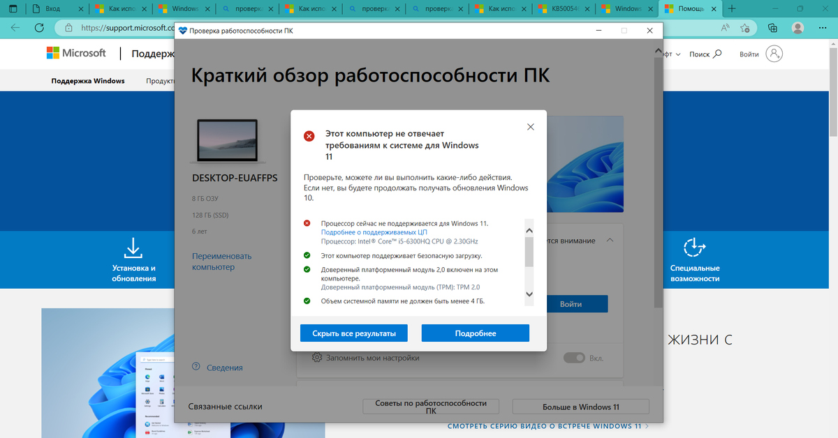Open Подробнее о поддерживаемых ЦП link
This screenshot has width=838, height=438.
point(374,232)
